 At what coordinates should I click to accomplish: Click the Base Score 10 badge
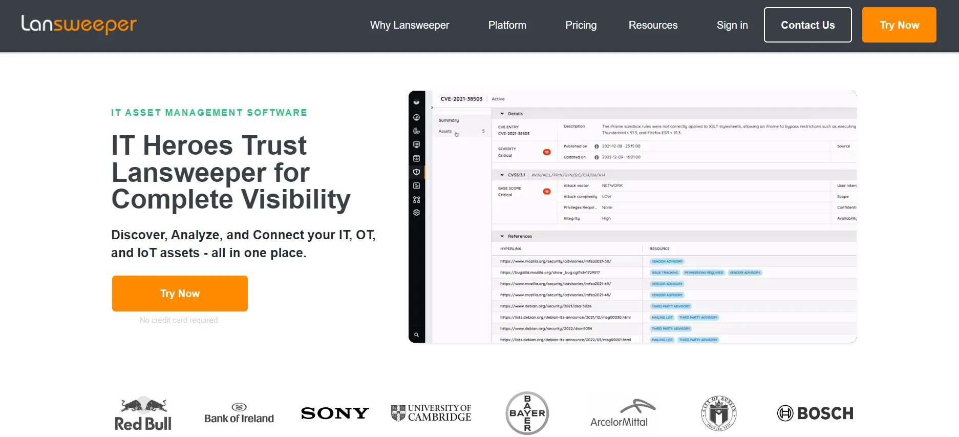click(x=547, y=192)
